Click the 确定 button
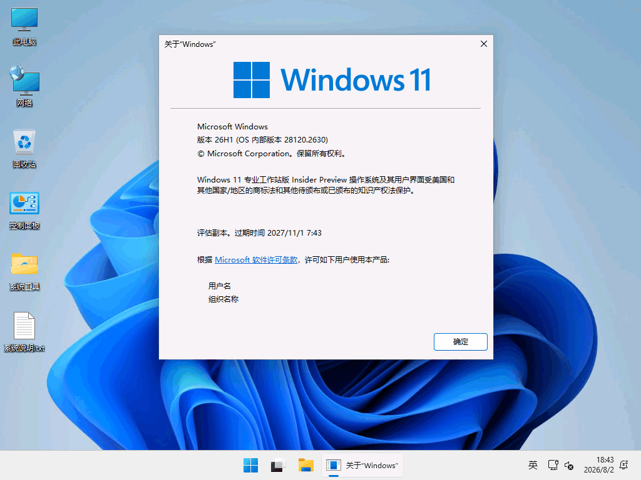Image resolution: width=641 pixels, height=480 pixels. (460, 342)
